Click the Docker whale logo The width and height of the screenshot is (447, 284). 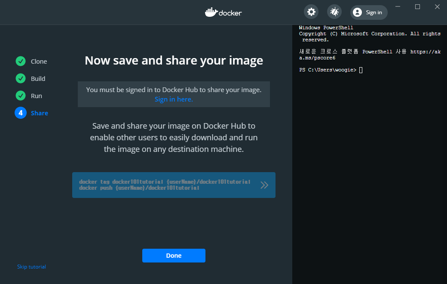(223, 12)
